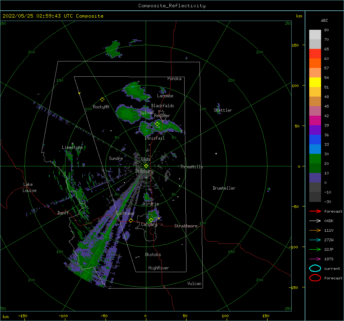Viewport: 344px width, 321px height.
Task: Click the Sylvan label
Action: pyautogui.click(x=146, y=113)
